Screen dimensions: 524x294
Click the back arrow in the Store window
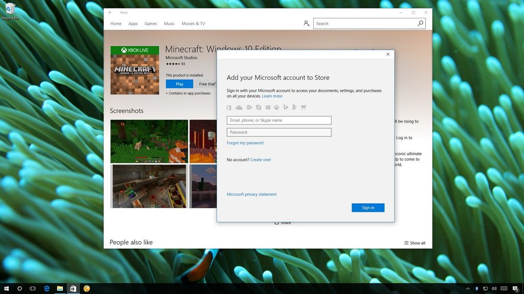point(110,12)
